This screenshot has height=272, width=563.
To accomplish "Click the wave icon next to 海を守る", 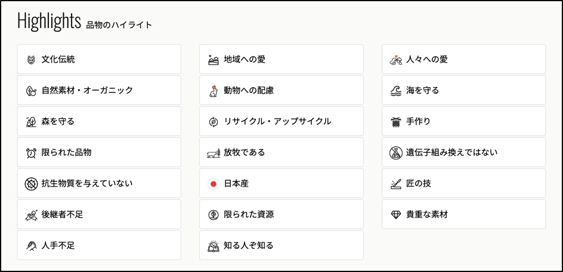I will click(x=395, y=91).
